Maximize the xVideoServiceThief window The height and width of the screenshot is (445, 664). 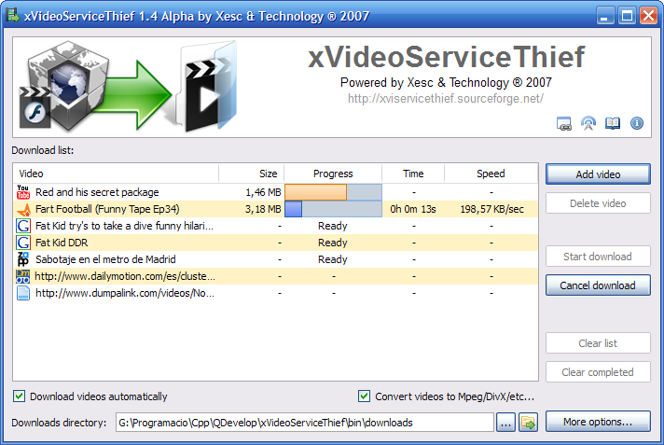coord(627,16)
